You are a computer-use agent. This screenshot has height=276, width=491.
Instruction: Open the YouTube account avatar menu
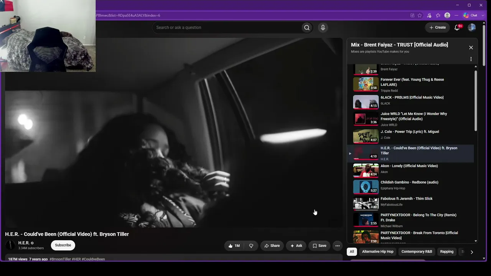point(472,28)
